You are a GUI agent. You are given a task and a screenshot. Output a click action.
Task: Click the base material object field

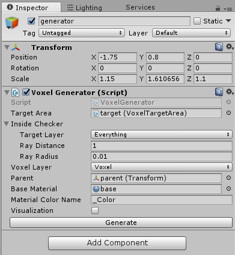156,189
